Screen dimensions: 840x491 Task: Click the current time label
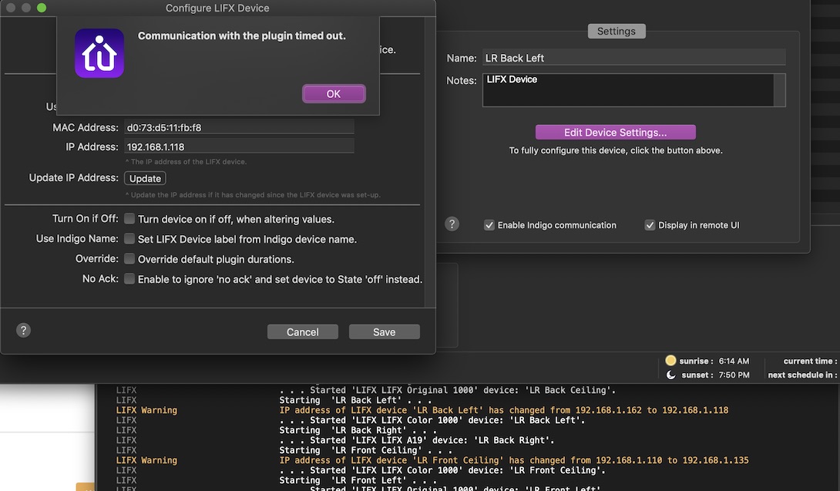810,361
